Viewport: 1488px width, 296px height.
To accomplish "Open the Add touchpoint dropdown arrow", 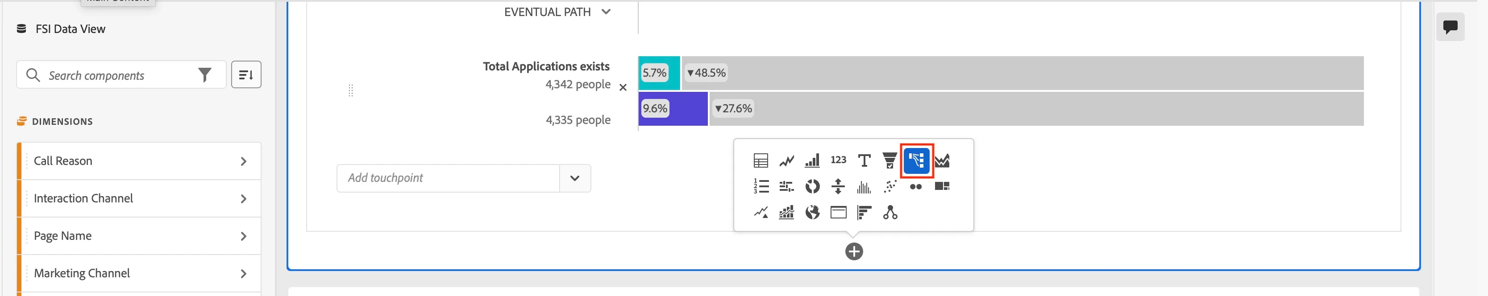I will click(575, 178).
